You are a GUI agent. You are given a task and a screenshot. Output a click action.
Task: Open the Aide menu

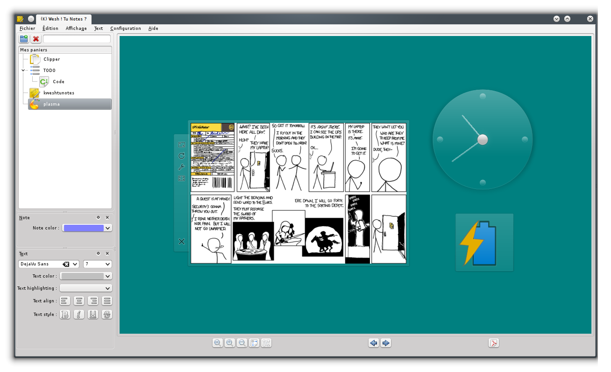pyautogui.click(x=153, y=29)
